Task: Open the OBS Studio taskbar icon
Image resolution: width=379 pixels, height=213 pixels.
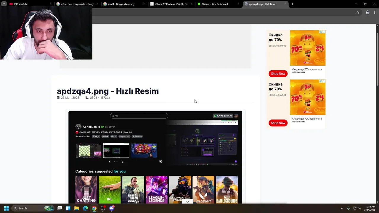Action: (x=103, y=208)
